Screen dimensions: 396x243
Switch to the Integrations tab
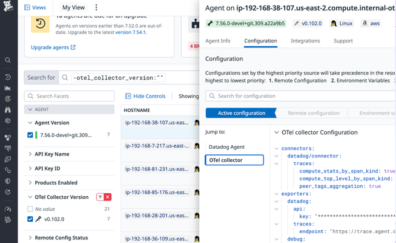click(305, 41)
